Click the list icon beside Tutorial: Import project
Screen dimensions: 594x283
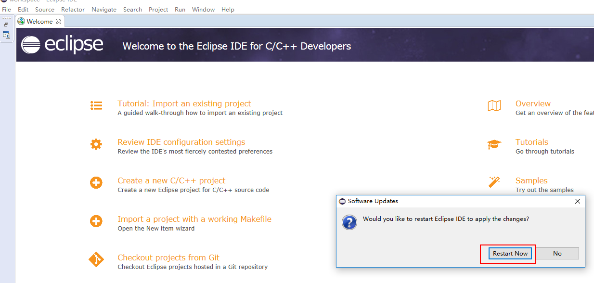[96, 106]
